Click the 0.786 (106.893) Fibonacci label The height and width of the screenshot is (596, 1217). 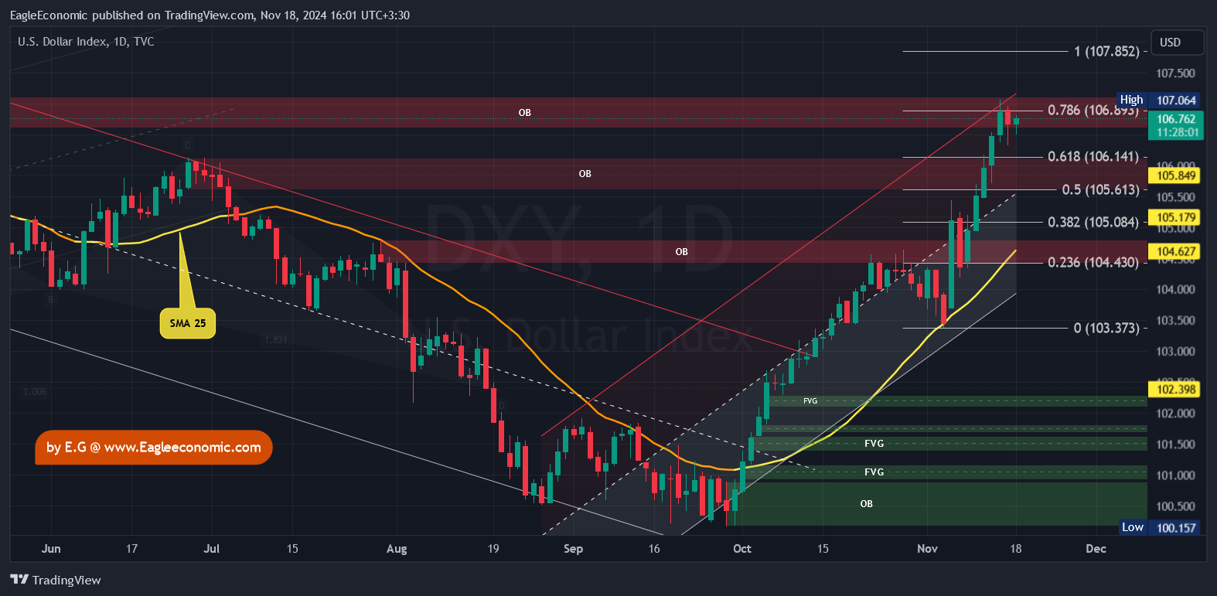tap(1093, 110)
